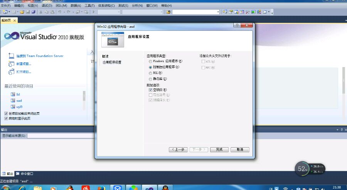This screenshot has width=347, height=190.
Task: Click the Open Project link on Start Page
Action: pyautogui.click(x=24, y=72)
